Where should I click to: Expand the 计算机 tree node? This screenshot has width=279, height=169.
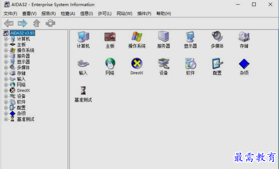pos(6,39)
